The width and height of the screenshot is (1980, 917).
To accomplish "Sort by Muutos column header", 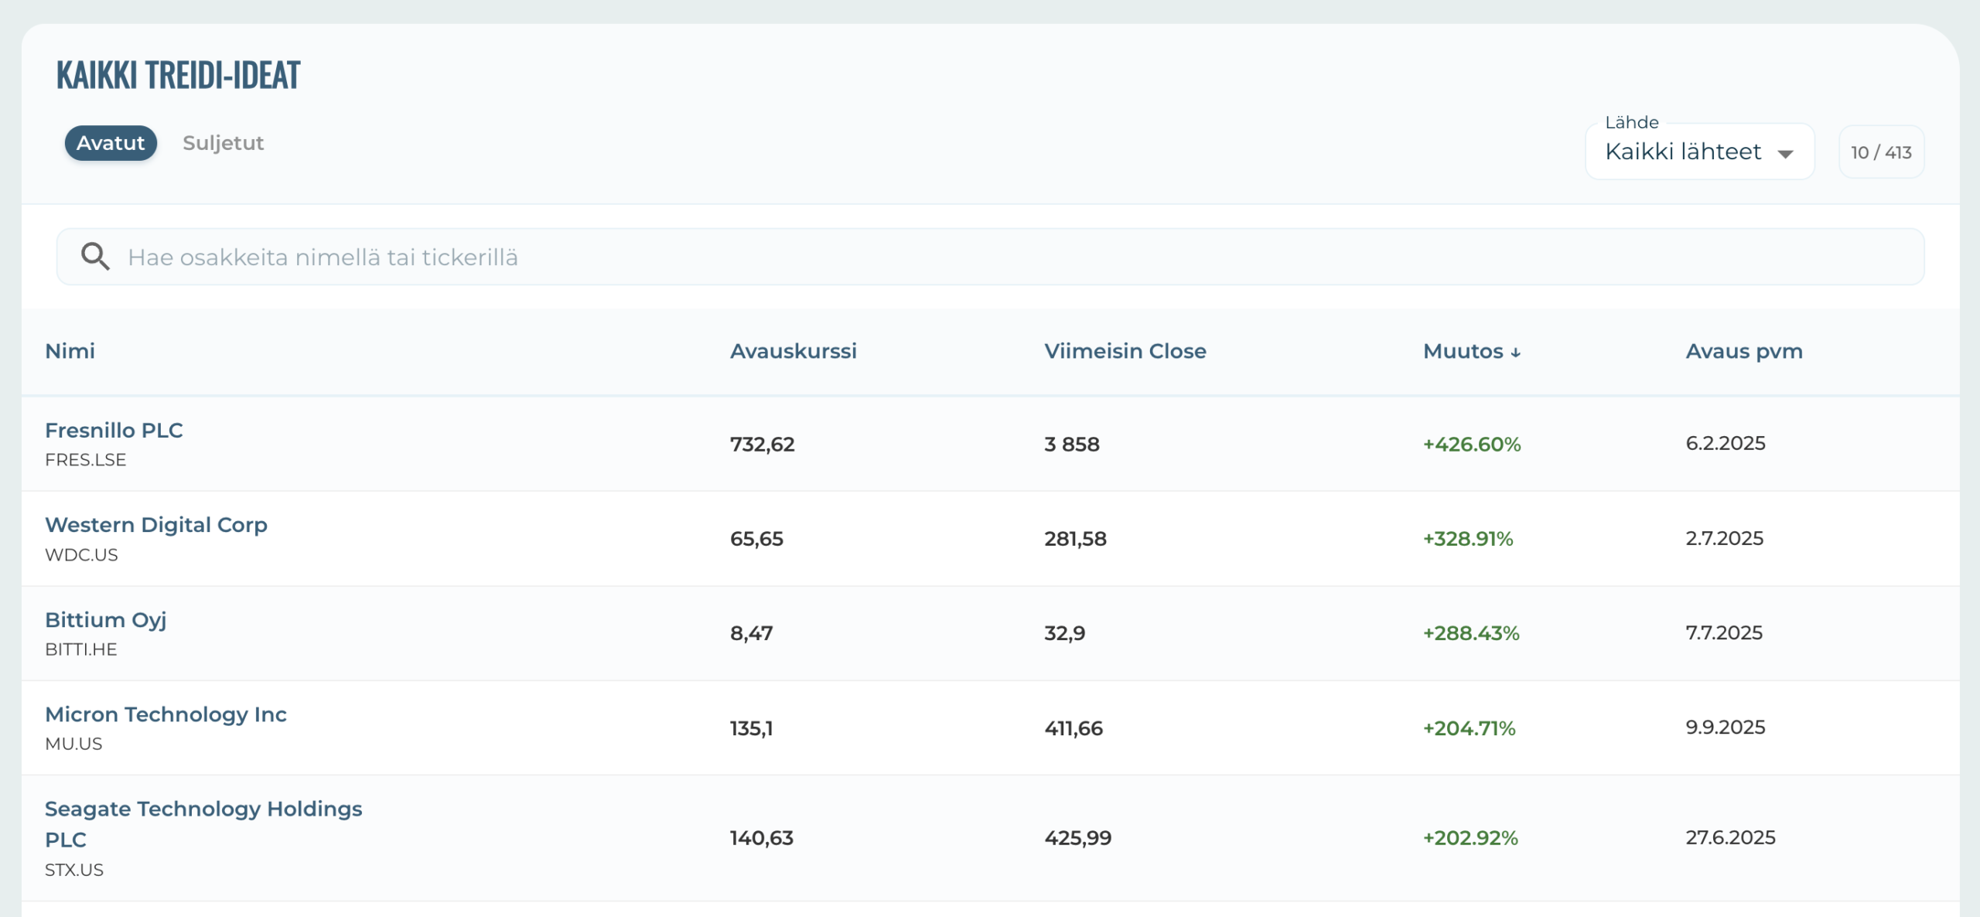I will tap(1463, 351).
